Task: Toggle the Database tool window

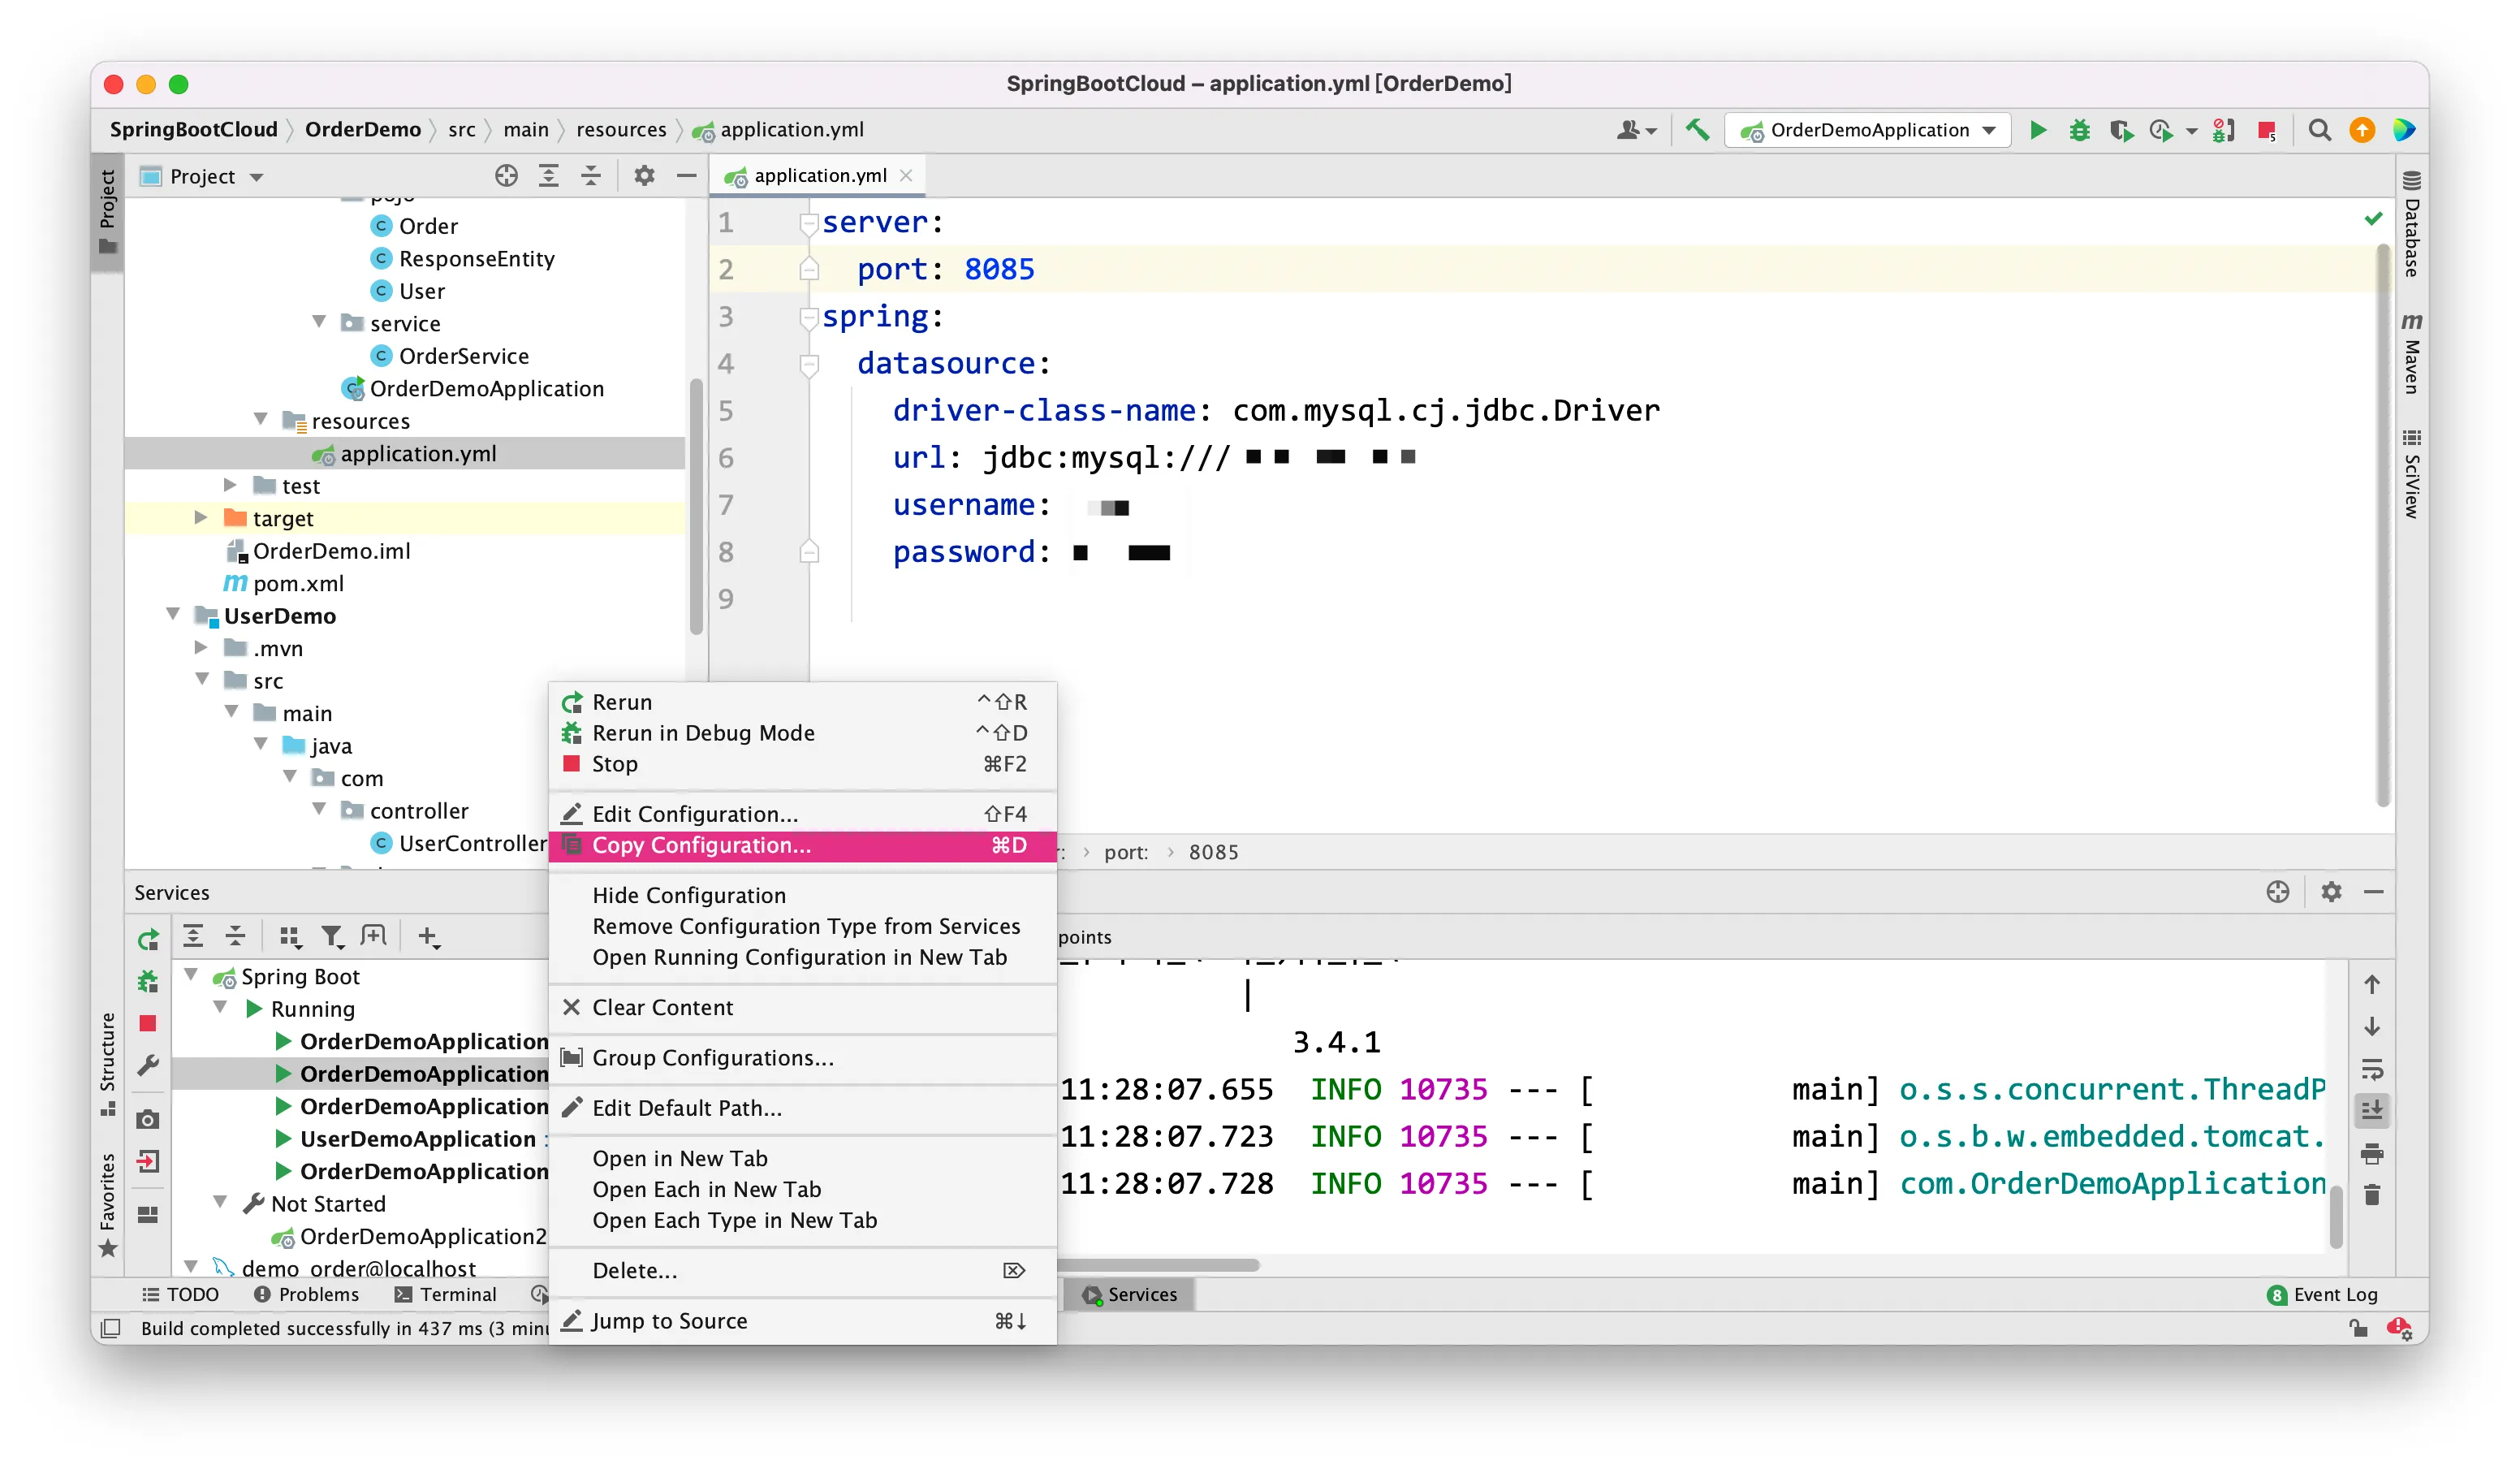Action: [2411, 225]
